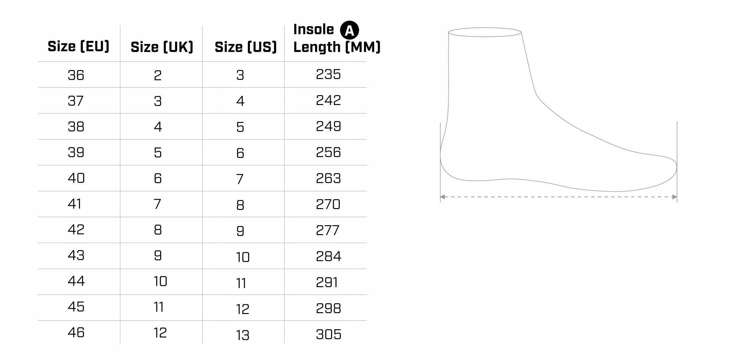The height and width of the screenshot is (357, 741).
Task: Select EU size 46 cell
Action: pos(76,332)
